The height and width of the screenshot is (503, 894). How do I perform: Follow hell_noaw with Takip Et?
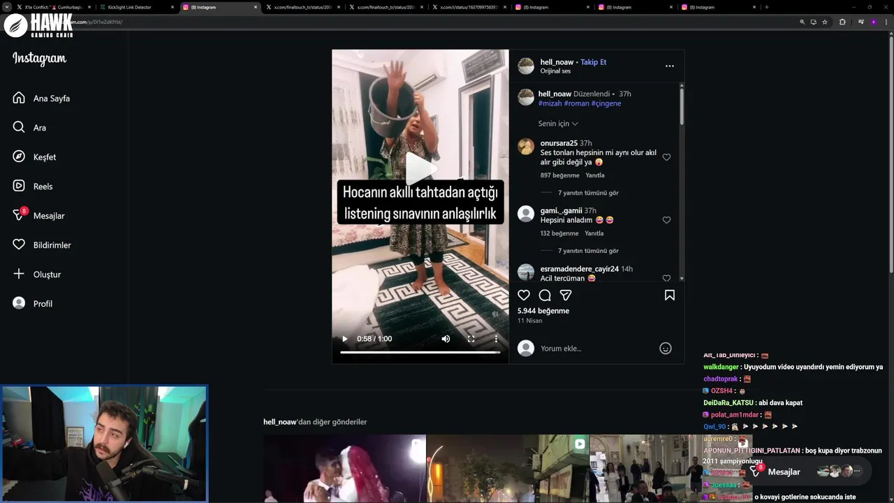click(594, 62)
